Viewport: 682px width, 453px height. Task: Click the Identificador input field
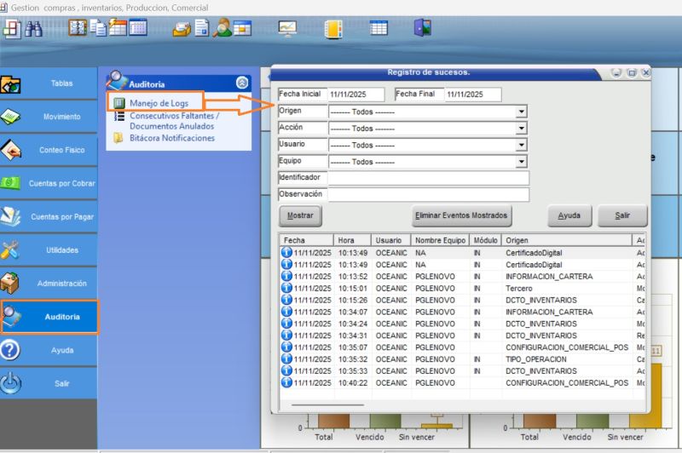click(x=428, y=178)
